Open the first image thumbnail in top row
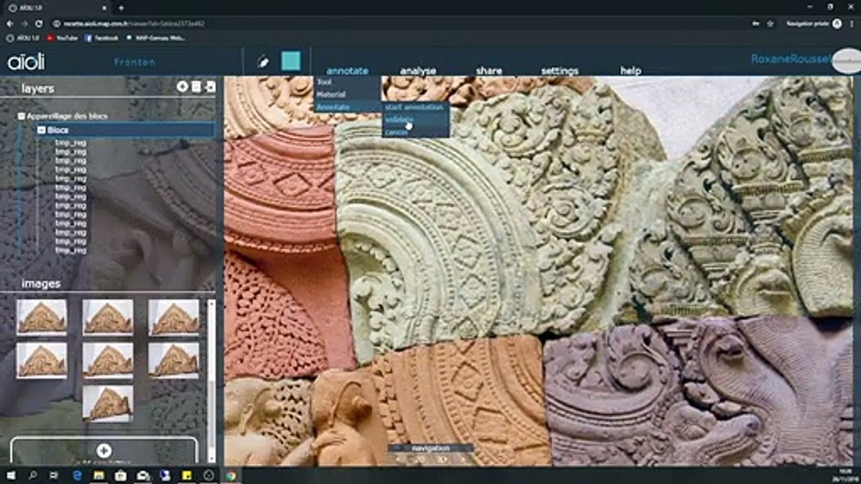Screen dimensions: 861x484 pos(42,317)
